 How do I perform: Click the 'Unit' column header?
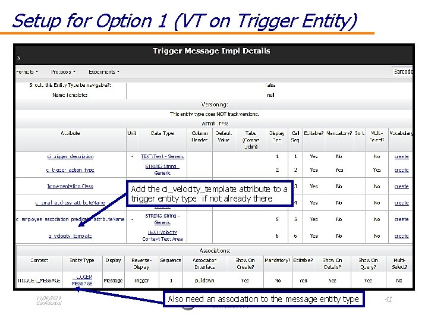click(132, 133)
